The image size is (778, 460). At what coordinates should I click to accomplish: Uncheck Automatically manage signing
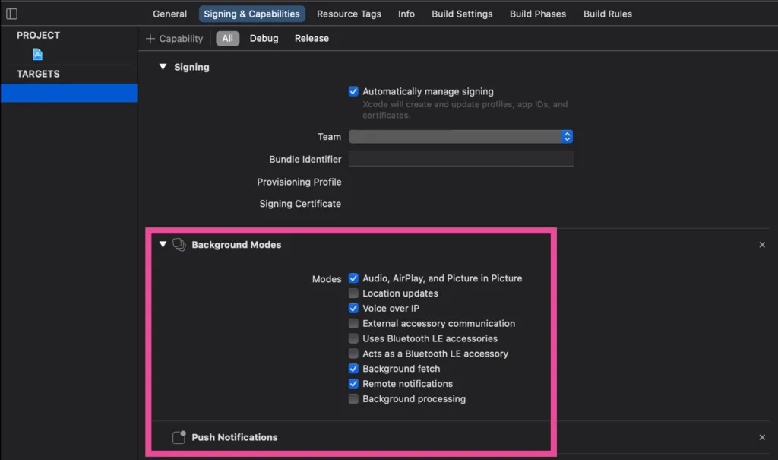[x=353, y=91]
